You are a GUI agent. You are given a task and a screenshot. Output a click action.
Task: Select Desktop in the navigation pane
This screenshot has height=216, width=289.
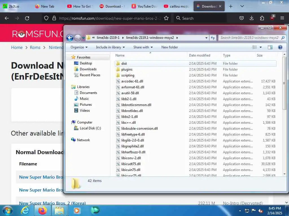[x=86, y=63]
